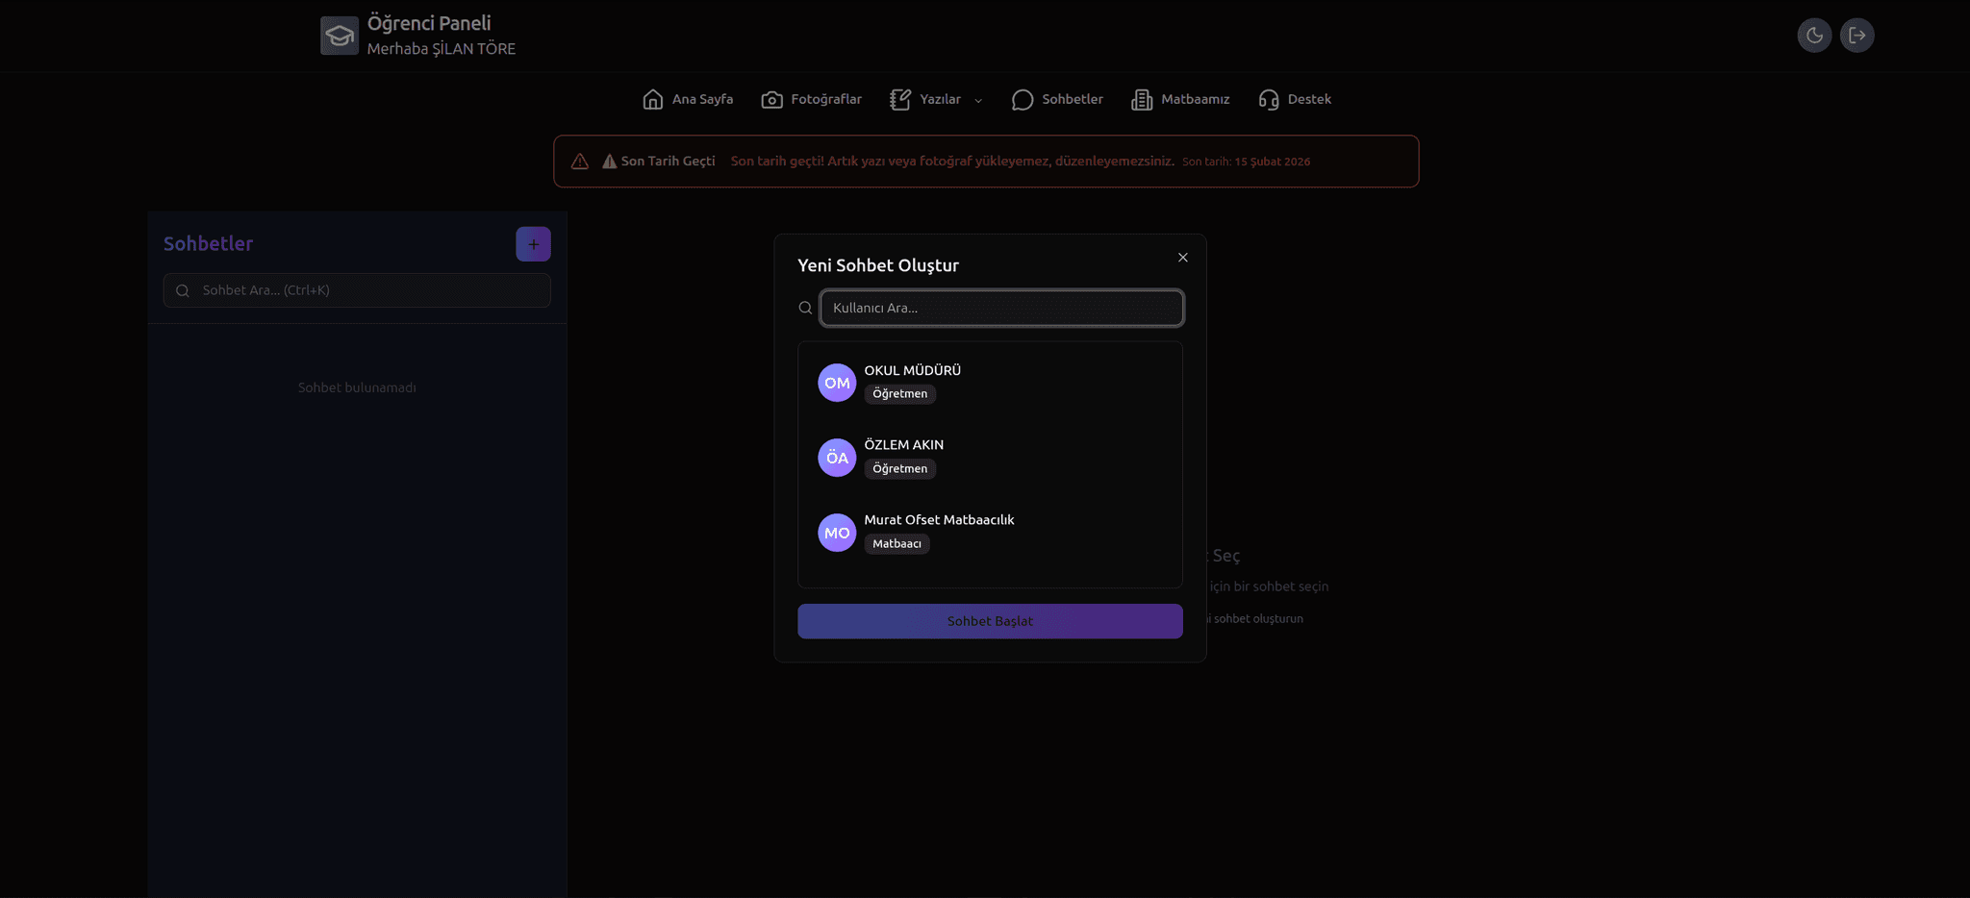Select Murat Ofset Matbaacılık user
The image size is (1970, 898).
(x=990, y=533)
